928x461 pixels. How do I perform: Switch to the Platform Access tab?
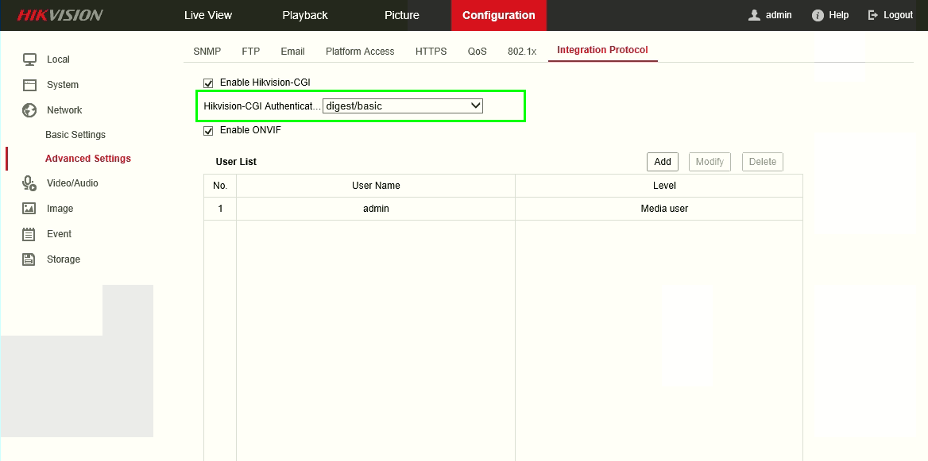360,52
